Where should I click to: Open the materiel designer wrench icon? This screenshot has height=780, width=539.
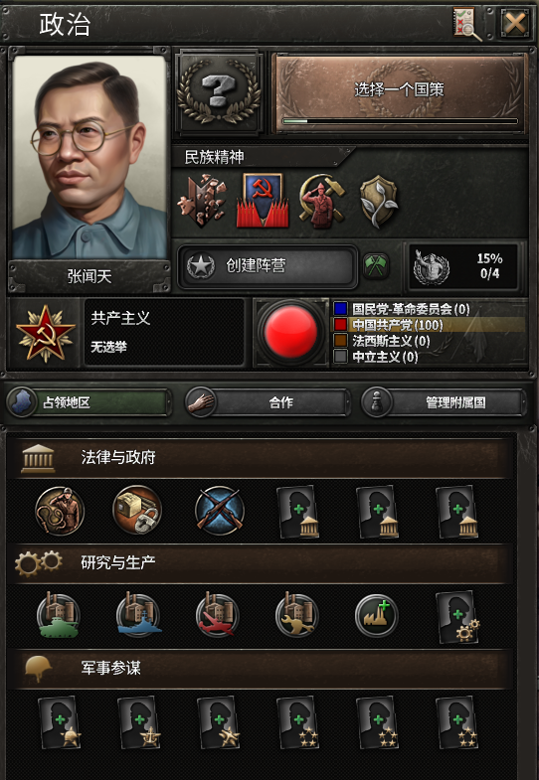coord(297,615)
